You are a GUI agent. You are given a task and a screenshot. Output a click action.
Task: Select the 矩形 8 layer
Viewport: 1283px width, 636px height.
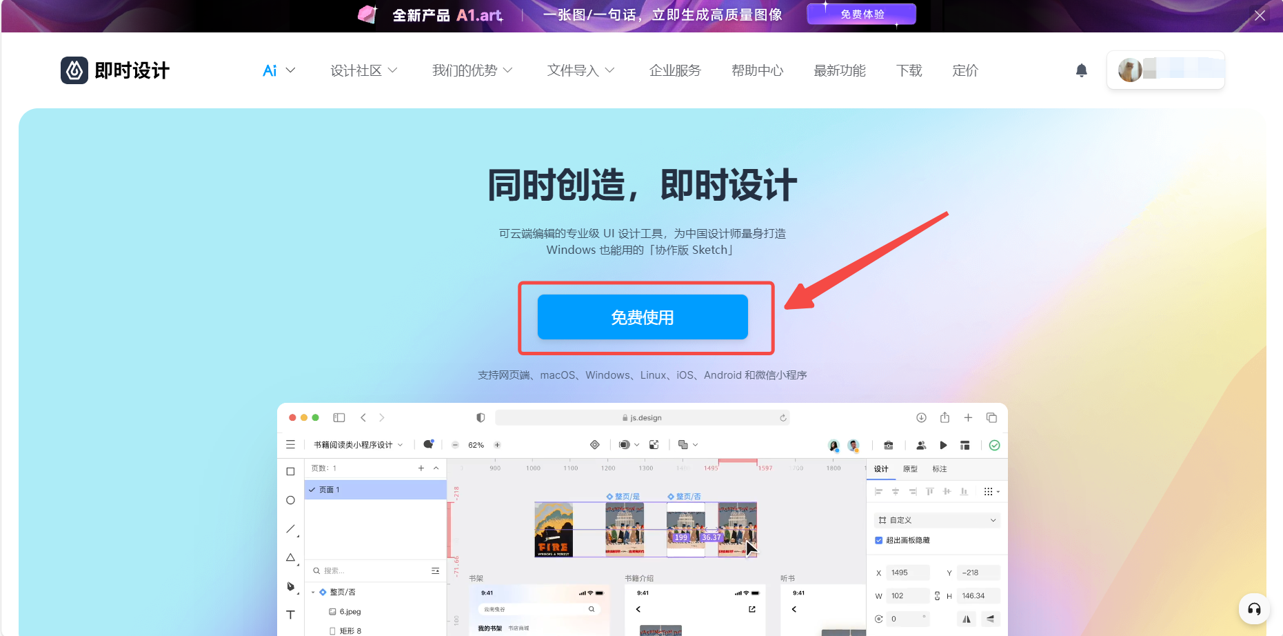345,631
